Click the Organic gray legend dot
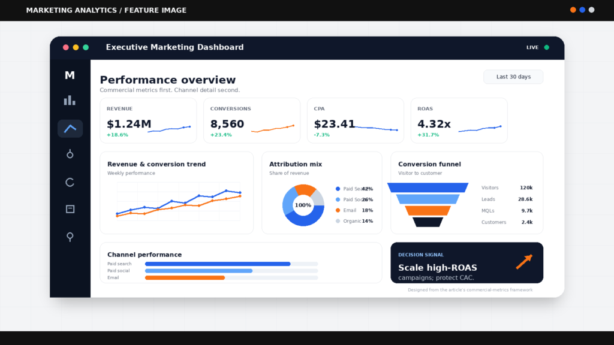Image resolution: width=614 pixels, height=345 pixels. pyautogui.click(x=338, y=221)
